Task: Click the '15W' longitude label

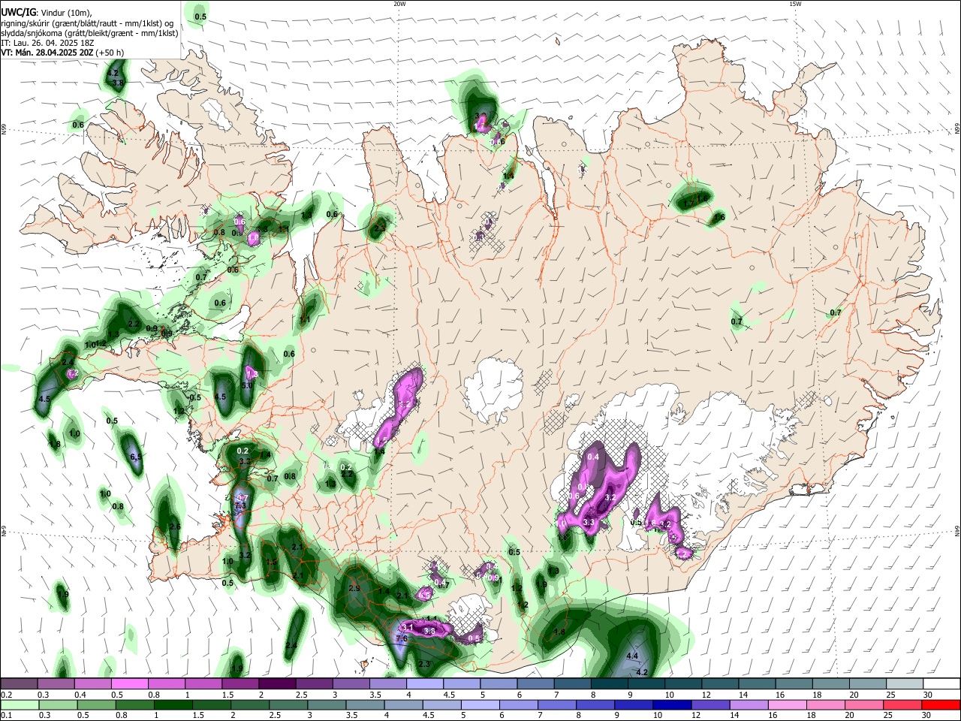Action: point(795,4)
